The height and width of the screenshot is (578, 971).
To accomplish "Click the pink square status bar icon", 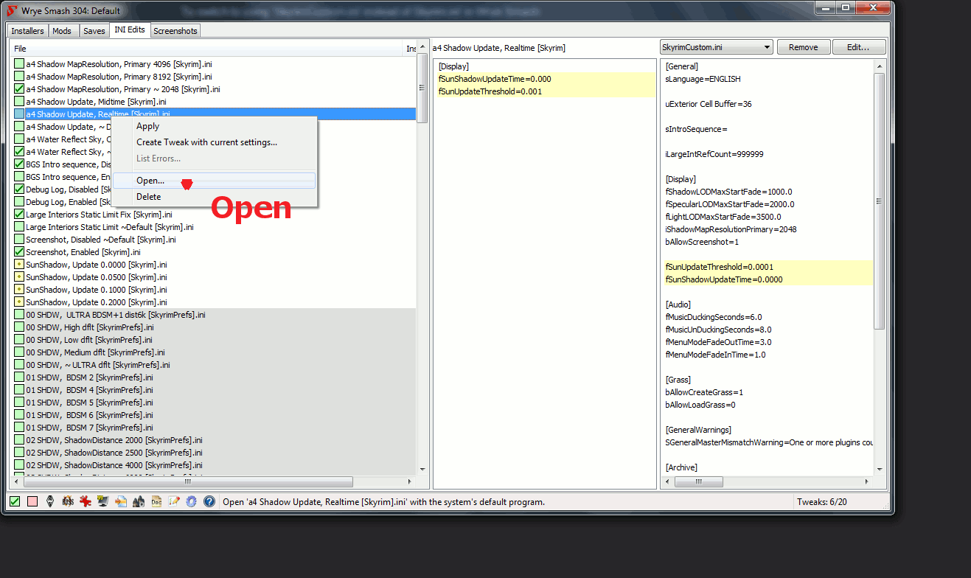I will (32, 501).
